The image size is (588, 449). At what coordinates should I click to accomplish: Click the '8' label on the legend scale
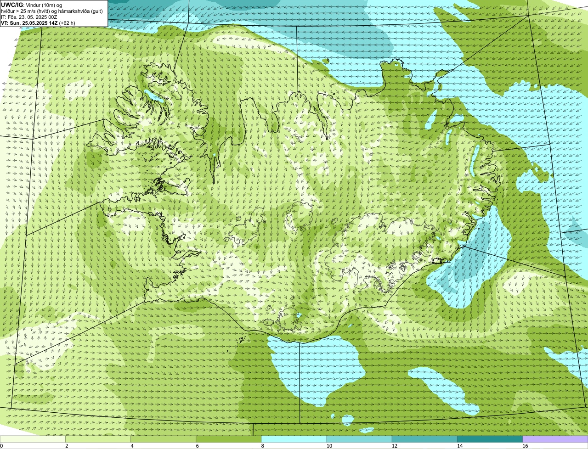coord(263,446)
